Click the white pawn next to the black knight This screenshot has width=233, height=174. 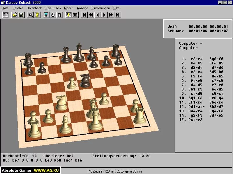coord(72,83)
